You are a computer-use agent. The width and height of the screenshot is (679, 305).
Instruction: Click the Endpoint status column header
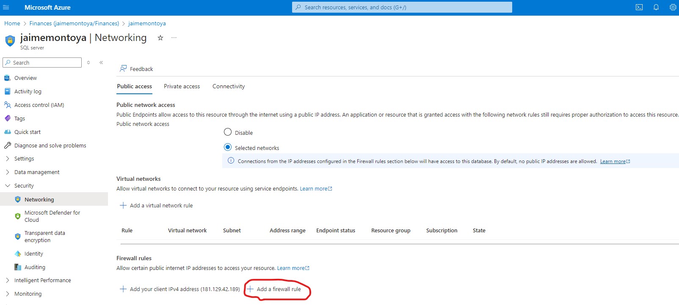click(336, 230)
